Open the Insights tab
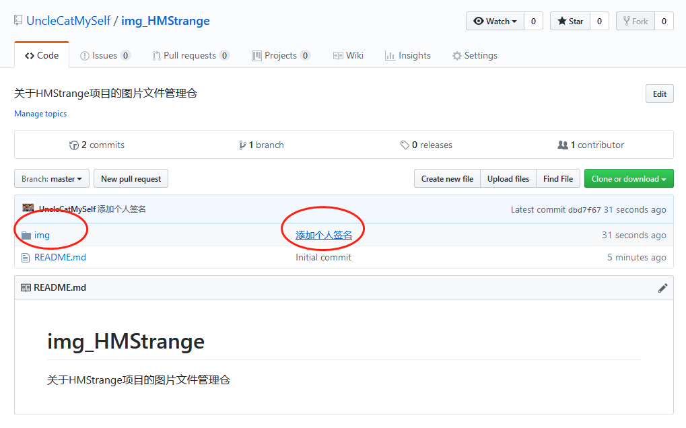This screenshot has width=686, height=428. [408, 56]
